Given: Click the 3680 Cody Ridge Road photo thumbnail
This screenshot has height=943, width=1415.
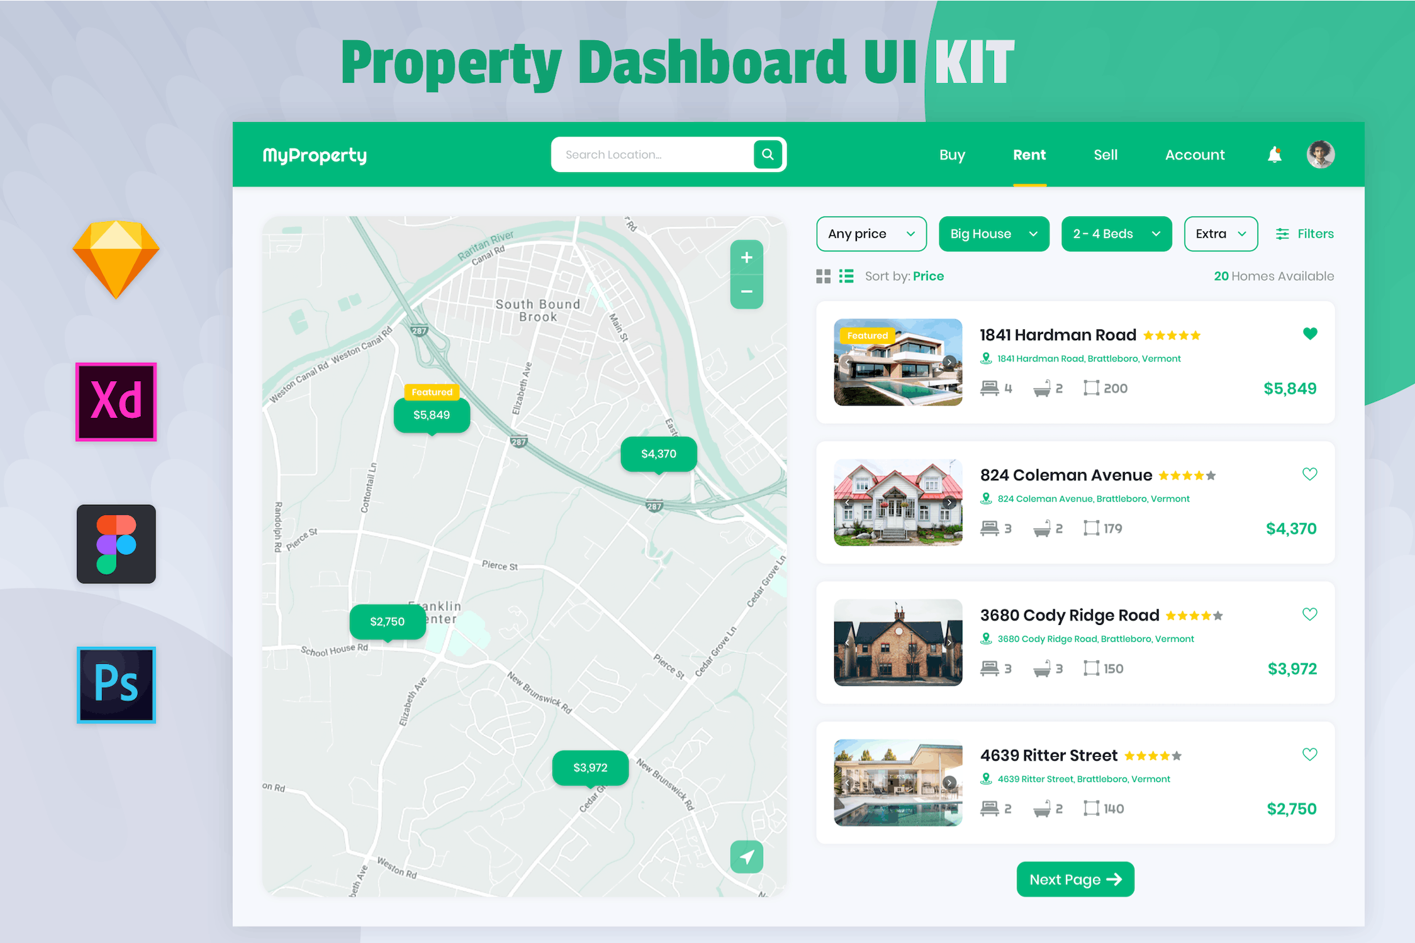Looking at the screenshot, I should pos(898,642).
